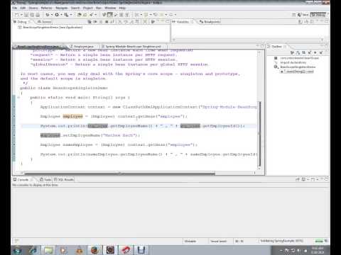Click the Save toolbar icon
The image size is (341, 255).
pyautogui.click(x=26, y=15)
